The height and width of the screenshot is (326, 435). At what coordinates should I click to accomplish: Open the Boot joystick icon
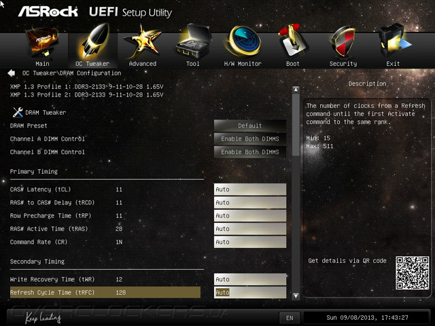[293, 41]
